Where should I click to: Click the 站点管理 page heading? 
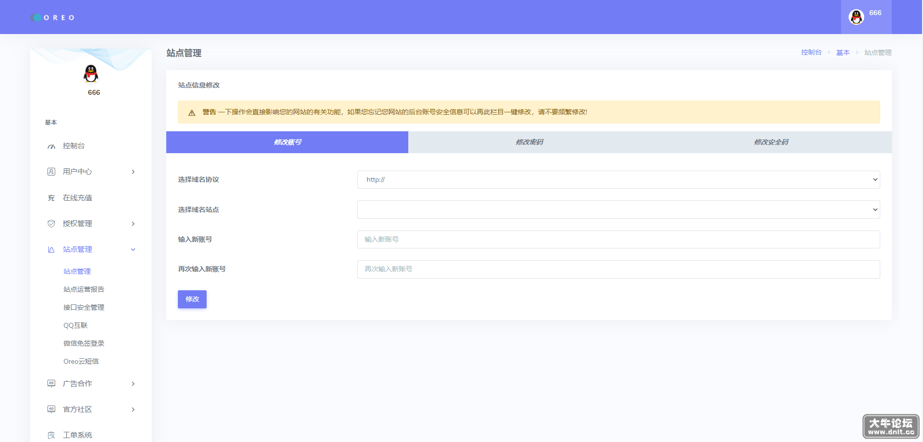coord(184,53)
